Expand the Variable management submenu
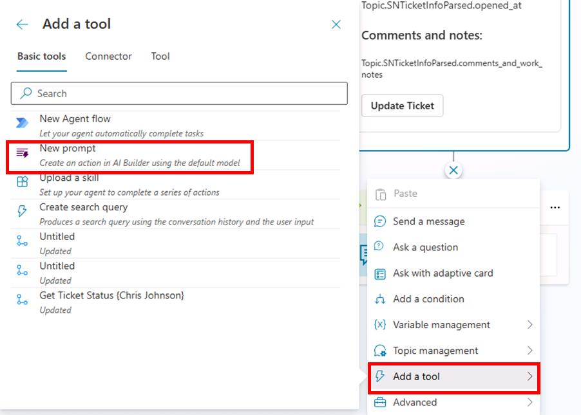 tap(530, 325)
